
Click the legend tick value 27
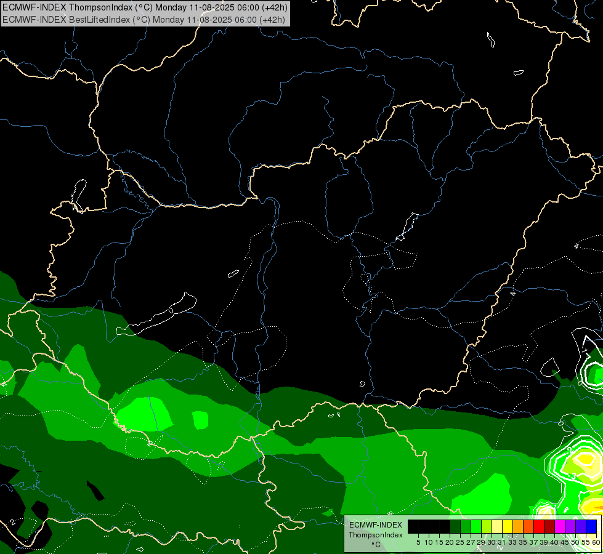tap(471, 542)
